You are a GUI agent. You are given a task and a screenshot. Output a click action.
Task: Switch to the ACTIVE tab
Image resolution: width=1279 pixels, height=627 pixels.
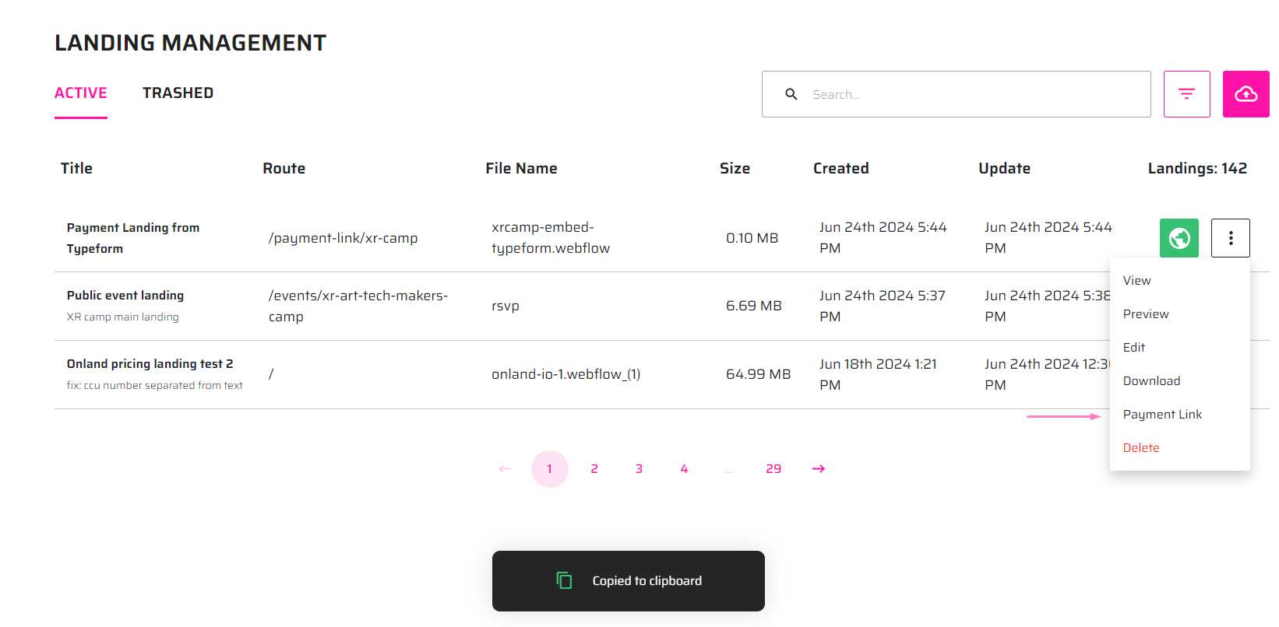pyautogui.click(x=81, y=93)
